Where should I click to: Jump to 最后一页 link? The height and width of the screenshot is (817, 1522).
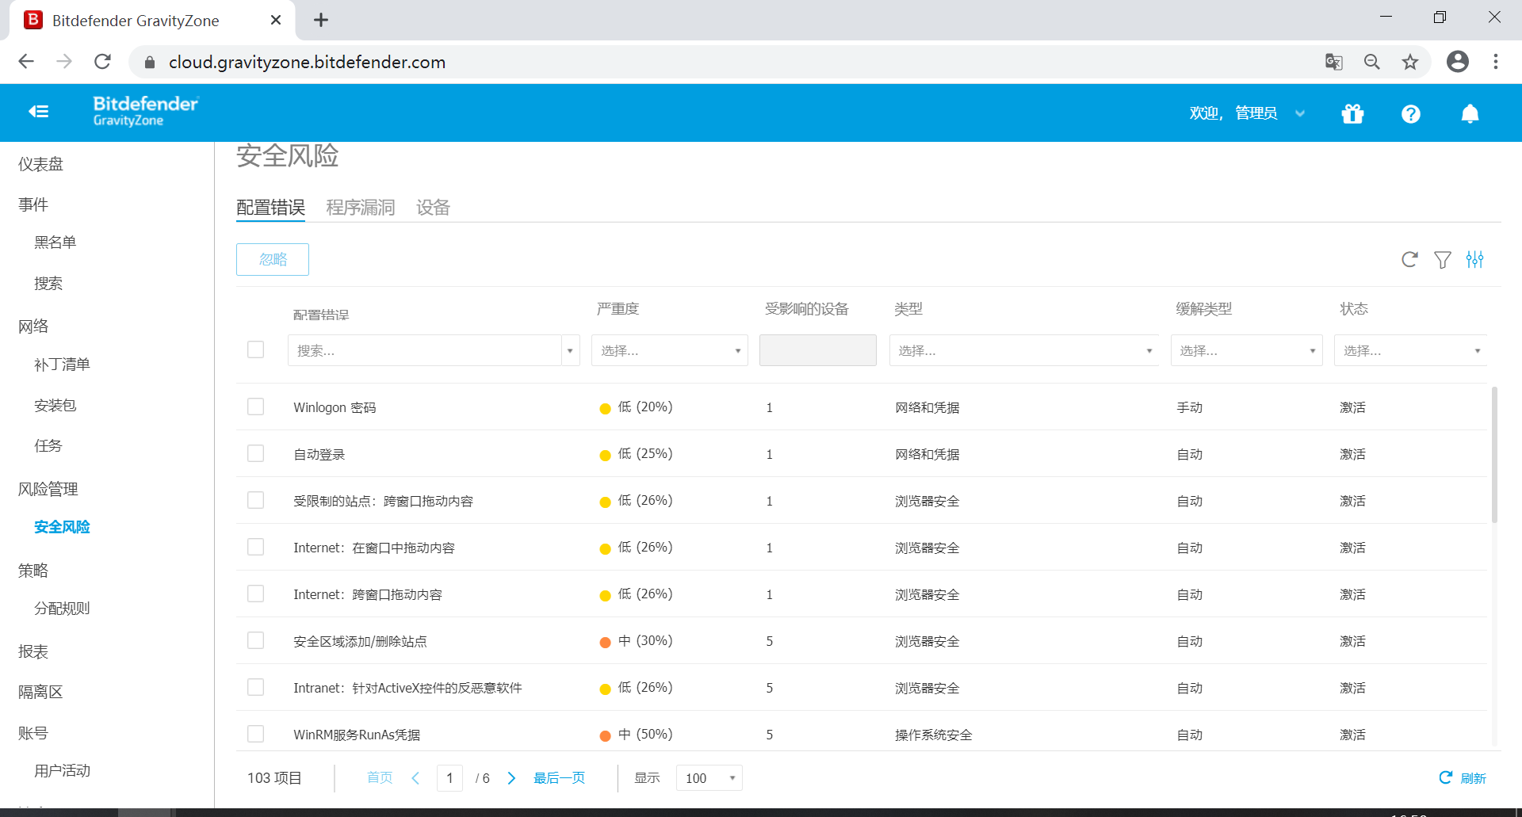pos(560,778)
